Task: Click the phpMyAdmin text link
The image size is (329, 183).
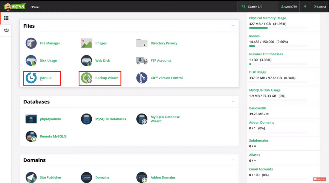Action: pyautogui.click(x=50, y=119)
